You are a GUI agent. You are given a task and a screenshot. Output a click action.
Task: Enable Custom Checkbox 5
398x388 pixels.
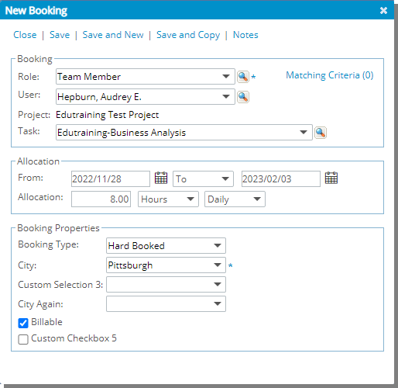click(23, 339)
